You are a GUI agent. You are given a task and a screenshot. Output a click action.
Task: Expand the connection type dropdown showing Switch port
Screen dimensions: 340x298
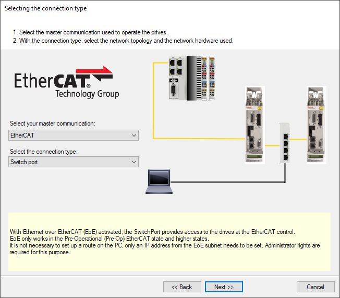click(74, 162)
